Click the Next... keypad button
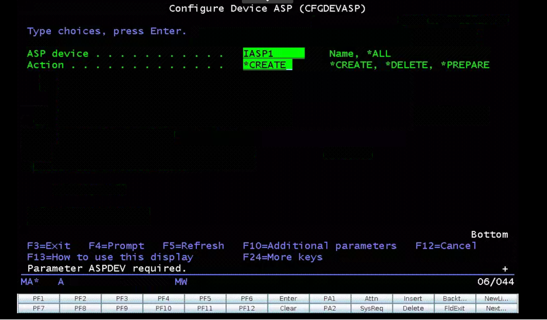This screenshot has height=320, width=547. [x=496, y=308]
